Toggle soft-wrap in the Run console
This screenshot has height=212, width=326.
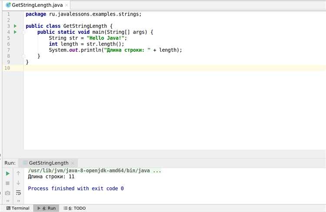pyautogui.click(x=18, y=193)
